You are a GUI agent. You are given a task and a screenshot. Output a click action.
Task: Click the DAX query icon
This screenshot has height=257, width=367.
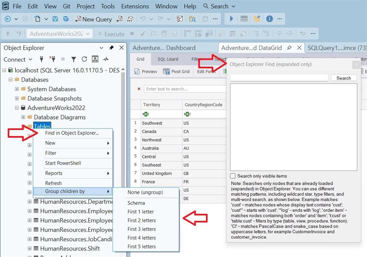(130, 19)
